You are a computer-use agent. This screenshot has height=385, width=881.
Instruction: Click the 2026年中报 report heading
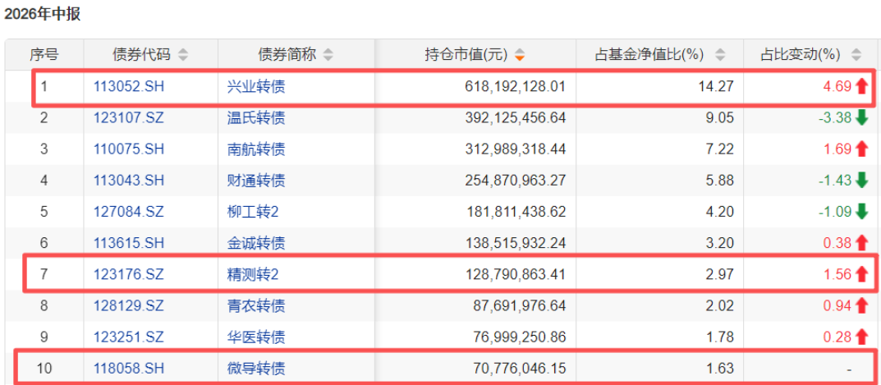42,14
